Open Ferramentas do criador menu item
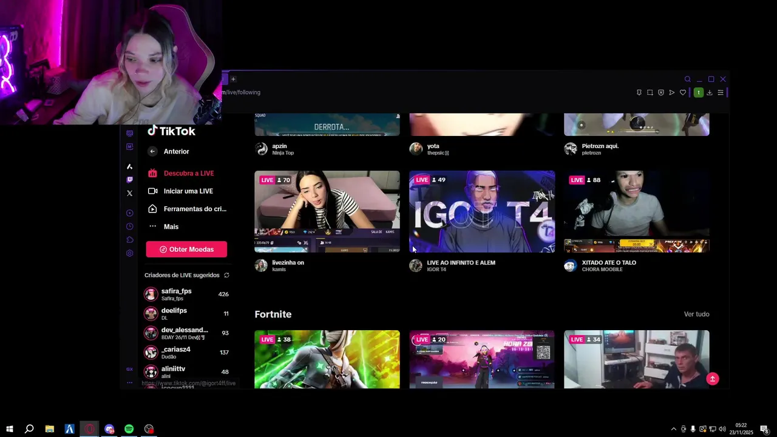This screenshot has width=777, height=437. 187,209
